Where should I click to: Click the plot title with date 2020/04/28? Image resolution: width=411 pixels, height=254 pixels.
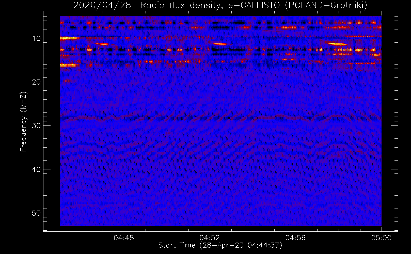(220, 5)
